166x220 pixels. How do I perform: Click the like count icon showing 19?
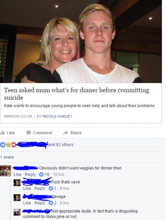pos(41,174)
